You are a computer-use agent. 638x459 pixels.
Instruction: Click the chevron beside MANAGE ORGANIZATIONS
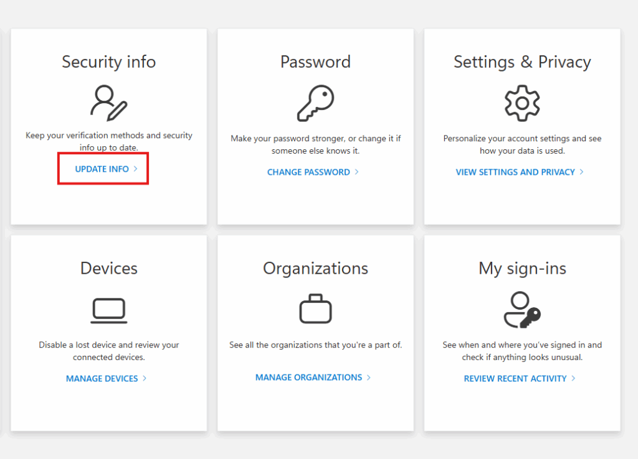pos(368,378)
